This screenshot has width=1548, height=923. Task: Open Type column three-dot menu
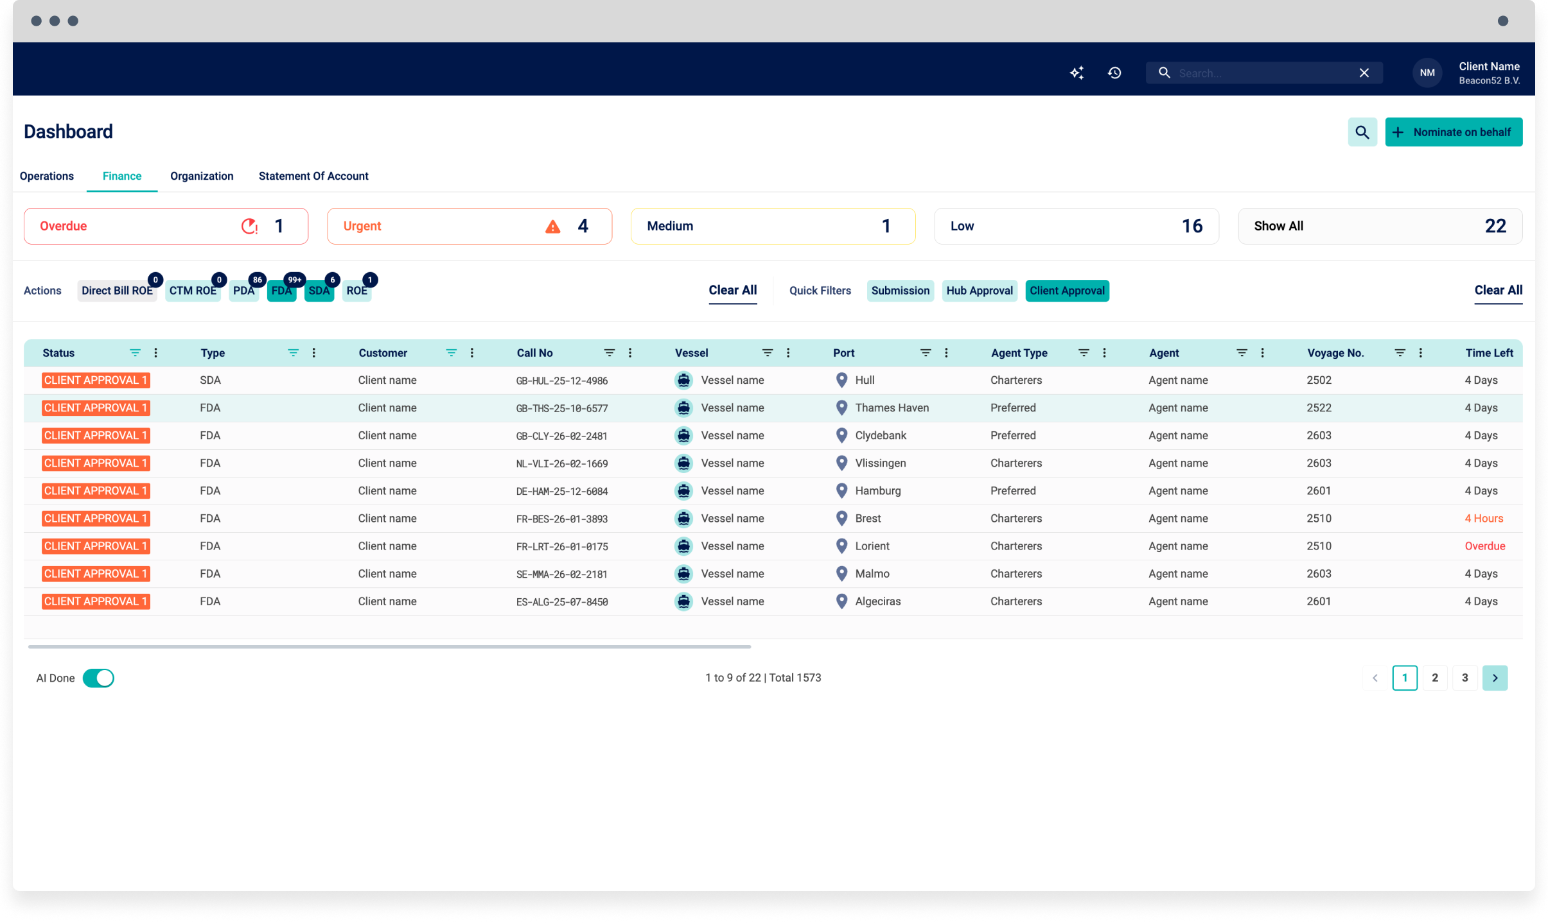(313, 353)
